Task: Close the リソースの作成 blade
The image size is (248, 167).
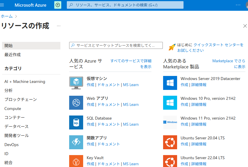Action: point(245,26)
